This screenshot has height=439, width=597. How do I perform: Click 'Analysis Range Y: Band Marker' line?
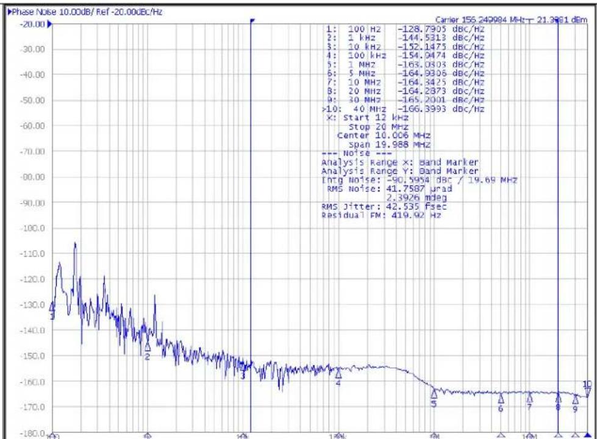(x=400, y=171)
